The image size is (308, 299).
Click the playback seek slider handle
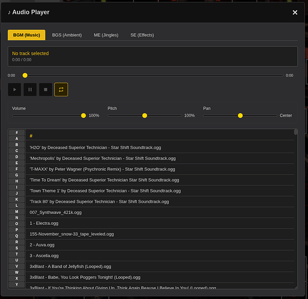pyautogui.click(x=25, y=75)
